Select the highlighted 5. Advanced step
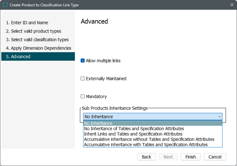 tap(38, 57)
